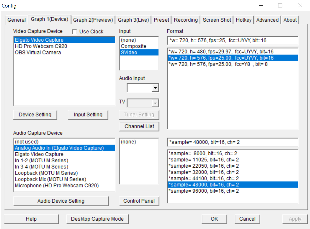
Task: Open the Advanced tab
Action: click(x=267, y=20)
